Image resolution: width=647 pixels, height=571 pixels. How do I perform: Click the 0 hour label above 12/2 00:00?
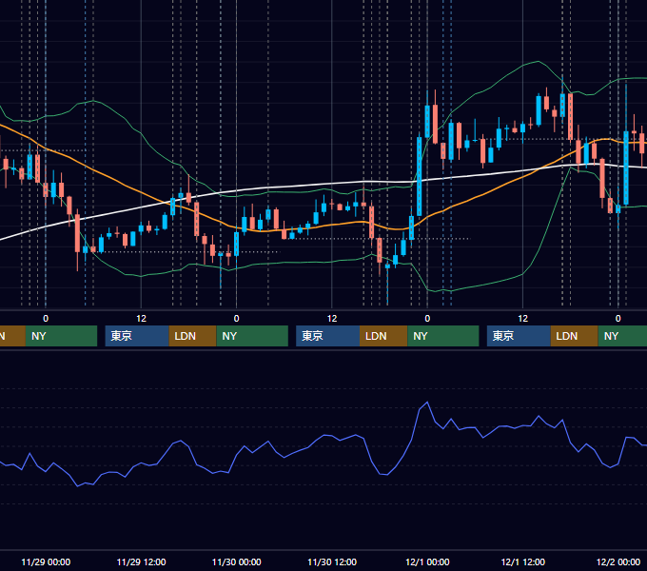coord(618,319)
